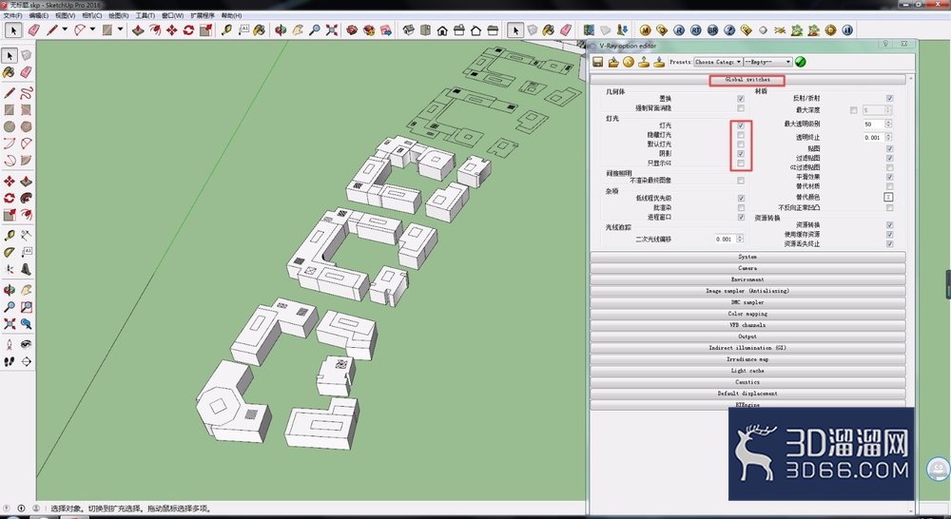This screenshot has width=951, height=519.
Task: Toggle the 反射/折射 checkbox
Action: 889,98
